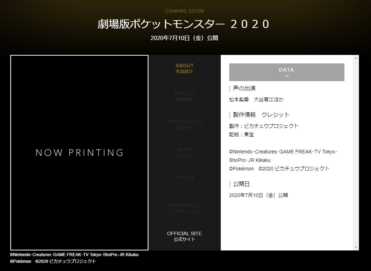Collapse the DATA section header
Screen dimensions: 371x271
(x=287, y=72)
